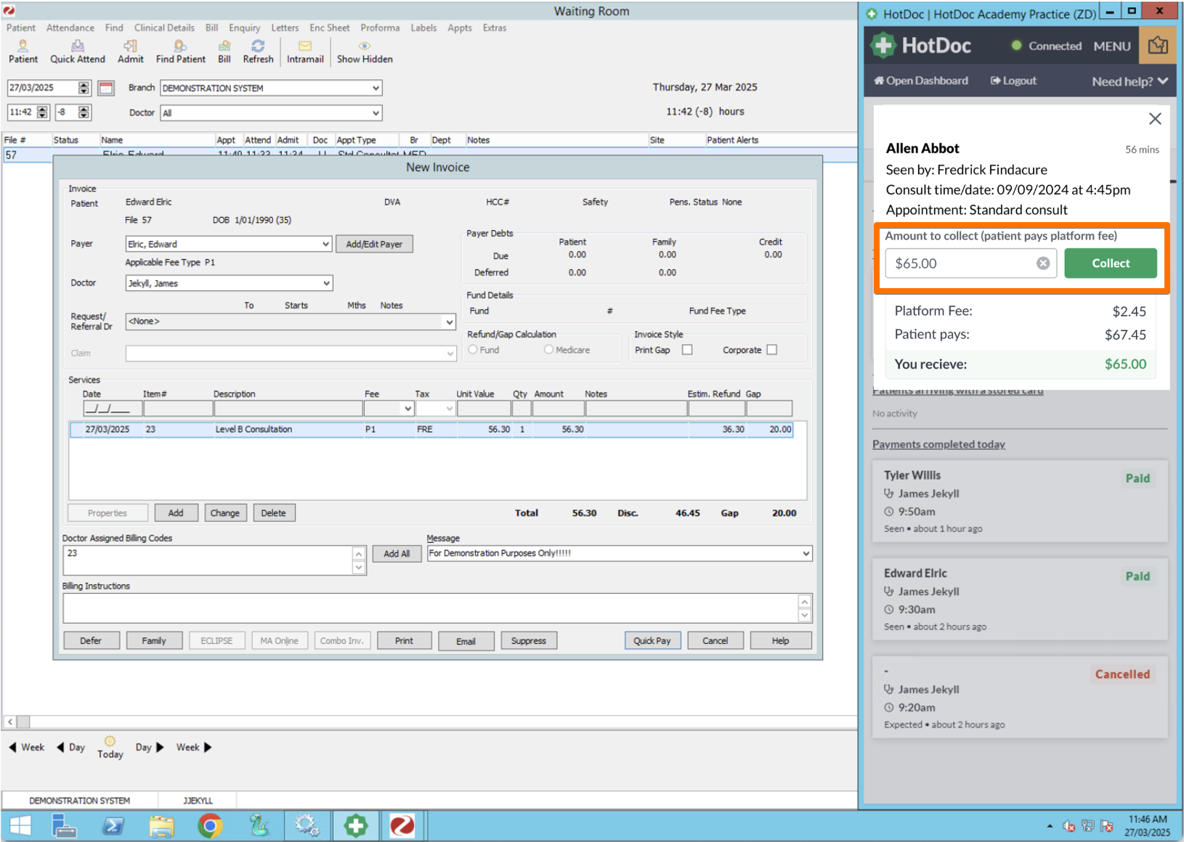
Task: Open the Message dropdown
Action: (x=806, y=554)
